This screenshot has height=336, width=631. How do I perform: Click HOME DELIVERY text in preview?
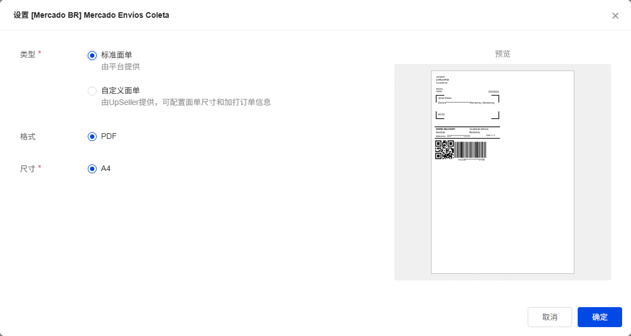point(445,129)
